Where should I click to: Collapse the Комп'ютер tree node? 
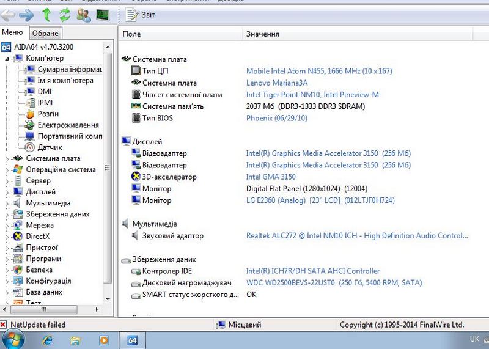tap(7, 59)
